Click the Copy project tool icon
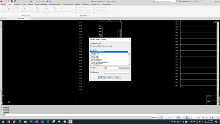The height and width of the screenshot is (124, 220). 9,9
